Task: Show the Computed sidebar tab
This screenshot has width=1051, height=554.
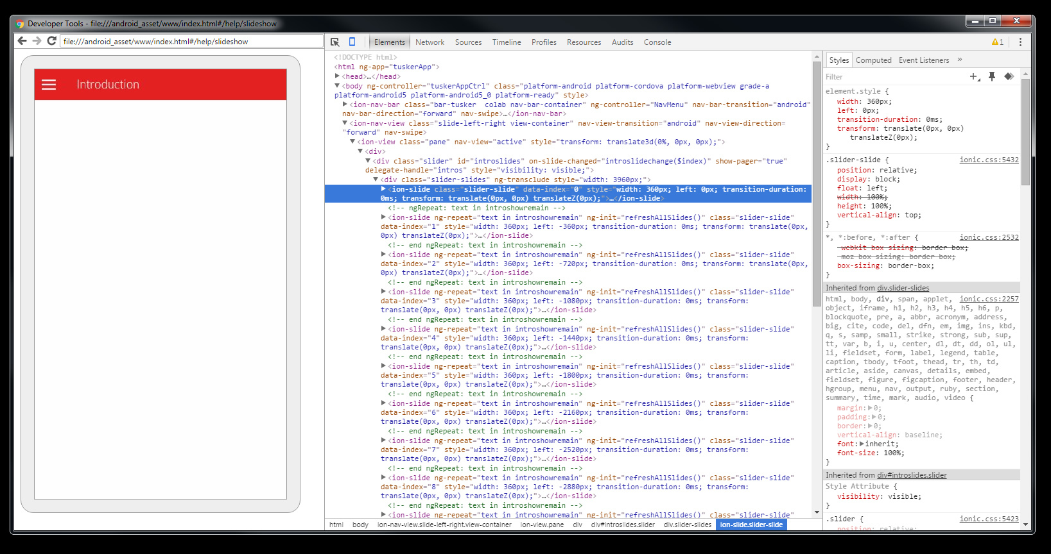Action: click(873, 60)
